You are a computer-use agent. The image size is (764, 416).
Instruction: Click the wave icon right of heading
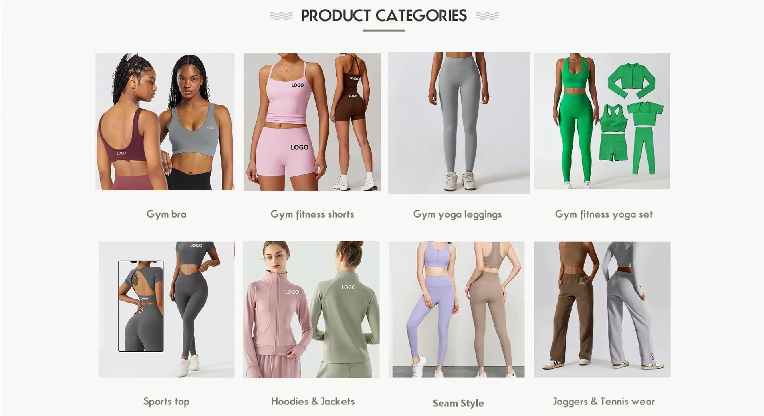point(487,16)
